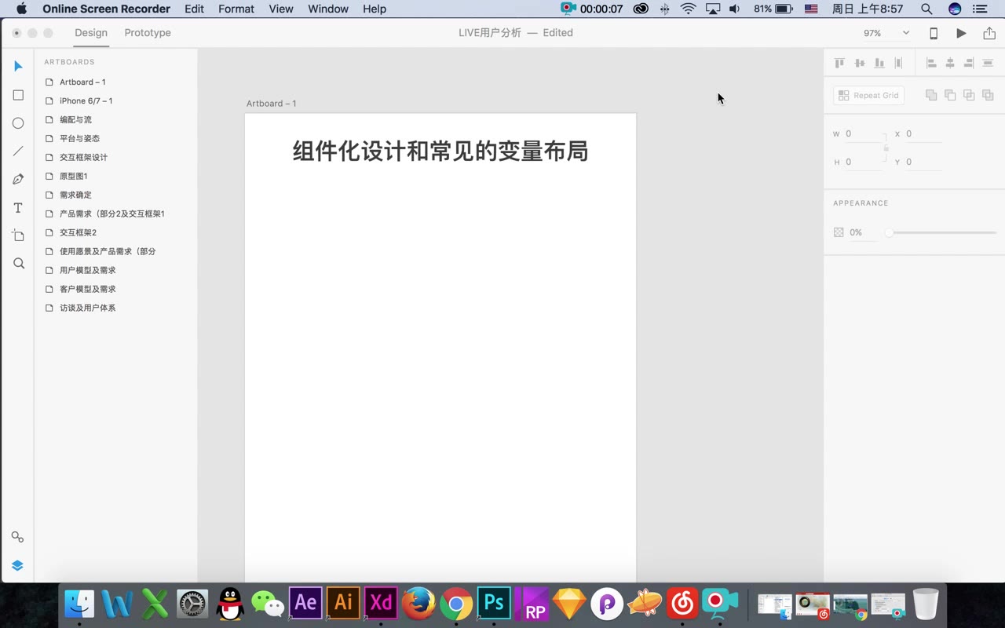The height and width of the screenshot is (628, 1005).
Task: Select the Rectangle tool
Action: (x=18, y=94)
